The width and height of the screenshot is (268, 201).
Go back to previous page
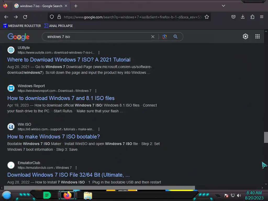pyautogui.click(x=6, y=17)
